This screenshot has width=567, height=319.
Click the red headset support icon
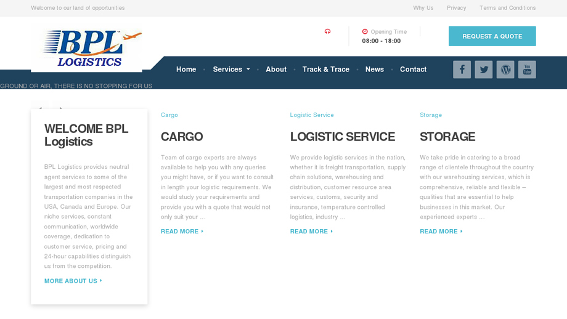click(327, 31)
